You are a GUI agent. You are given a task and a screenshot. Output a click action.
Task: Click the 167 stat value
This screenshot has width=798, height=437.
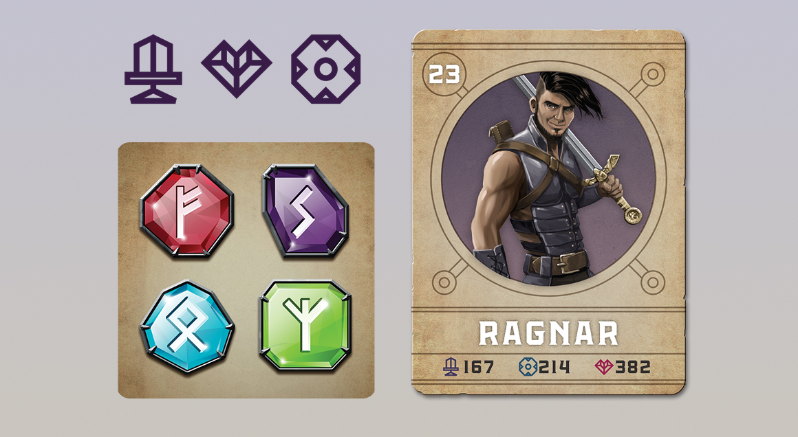tap(478, 367)
